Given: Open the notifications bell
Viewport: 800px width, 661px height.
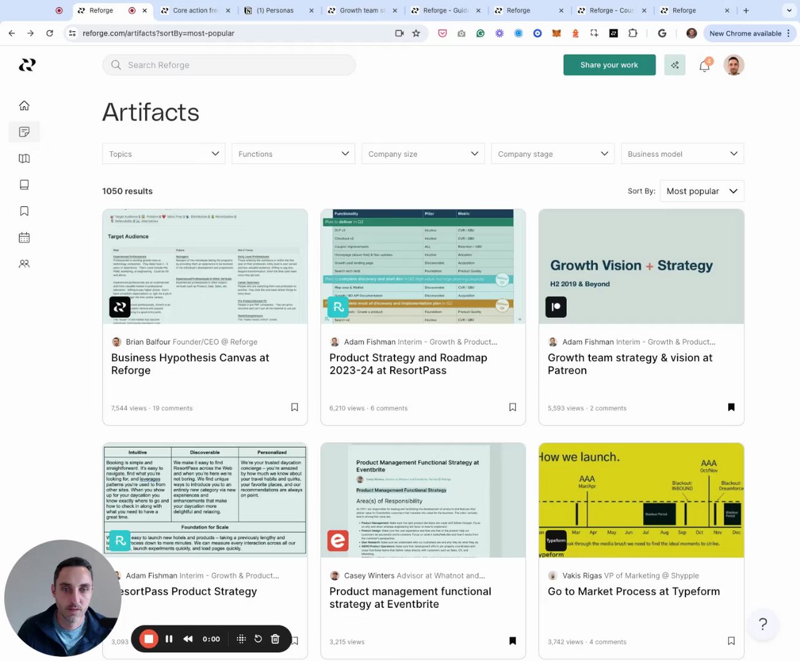Looking at the screenshot, I should 704,66.
